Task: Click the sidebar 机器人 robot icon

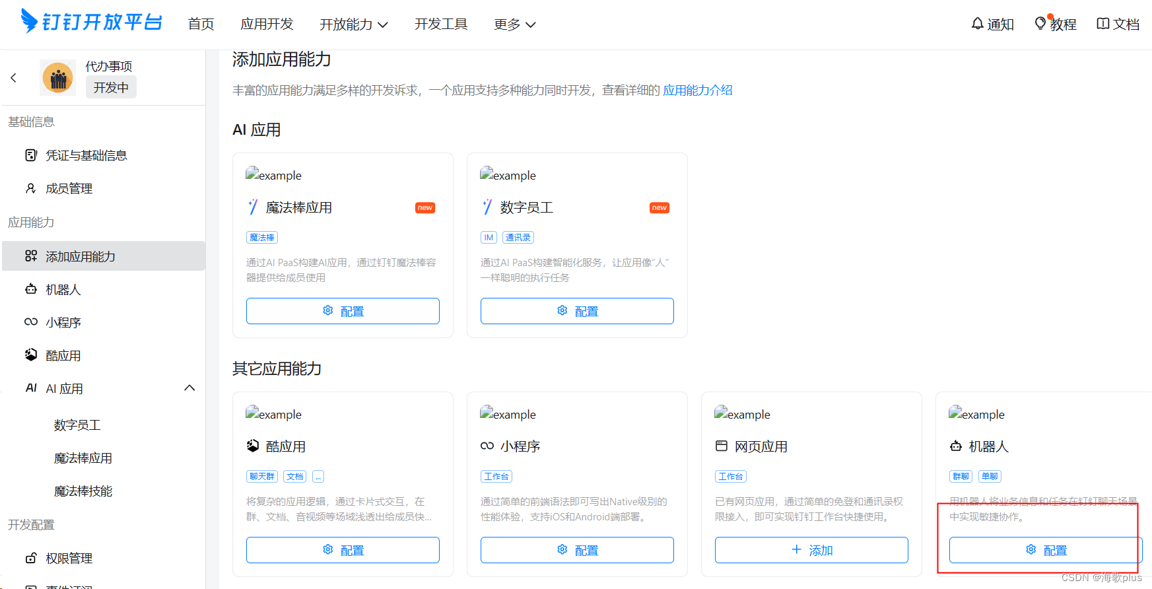Action: point(31,289)
